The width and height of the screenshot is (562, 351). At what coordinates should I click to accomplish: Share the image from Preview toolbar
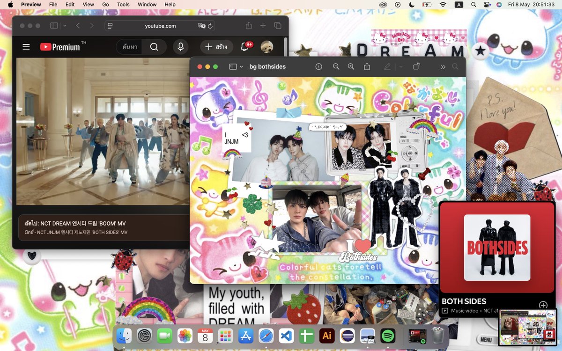[x=367, y=67]
